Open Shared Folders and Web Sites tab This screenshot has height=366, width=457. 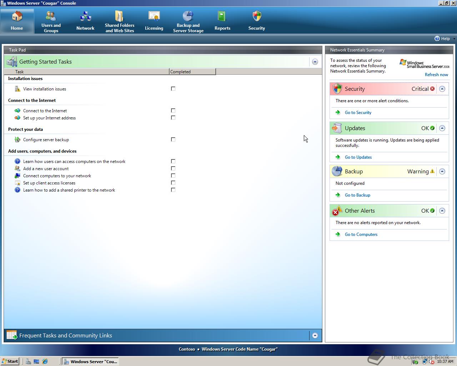(x=120, y=21)
